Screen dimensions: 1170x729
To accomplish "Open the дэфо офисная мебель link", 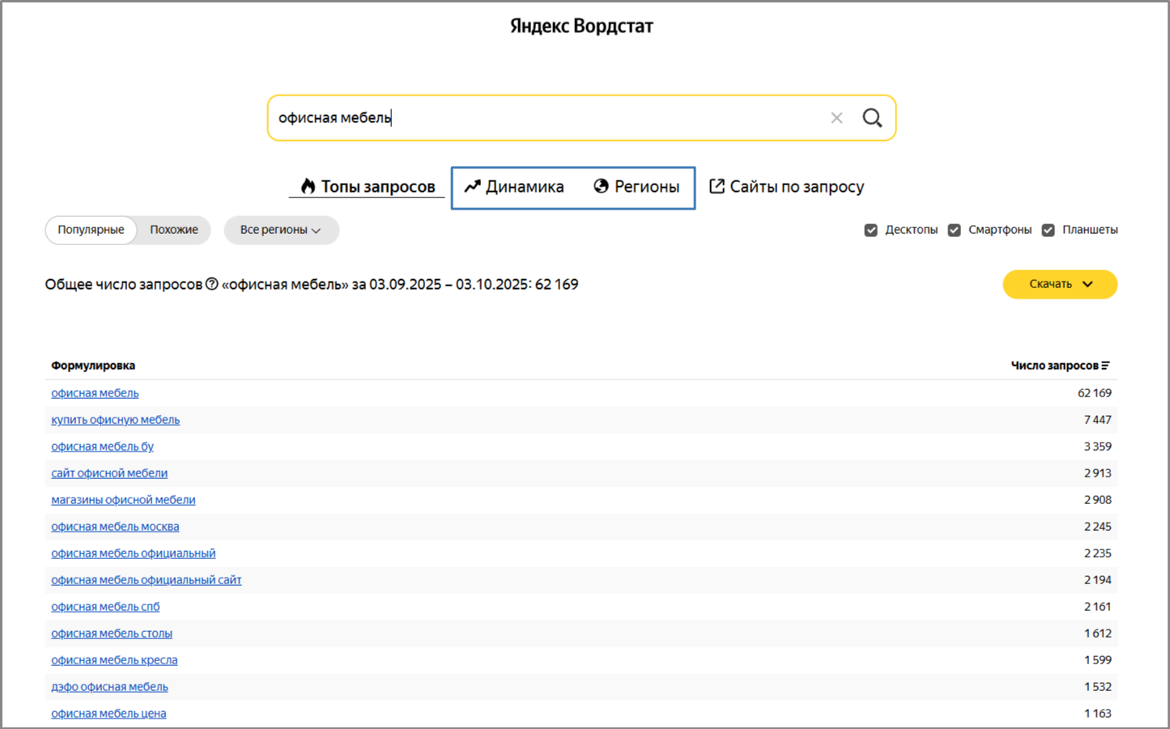I will (x=109, y=687).
